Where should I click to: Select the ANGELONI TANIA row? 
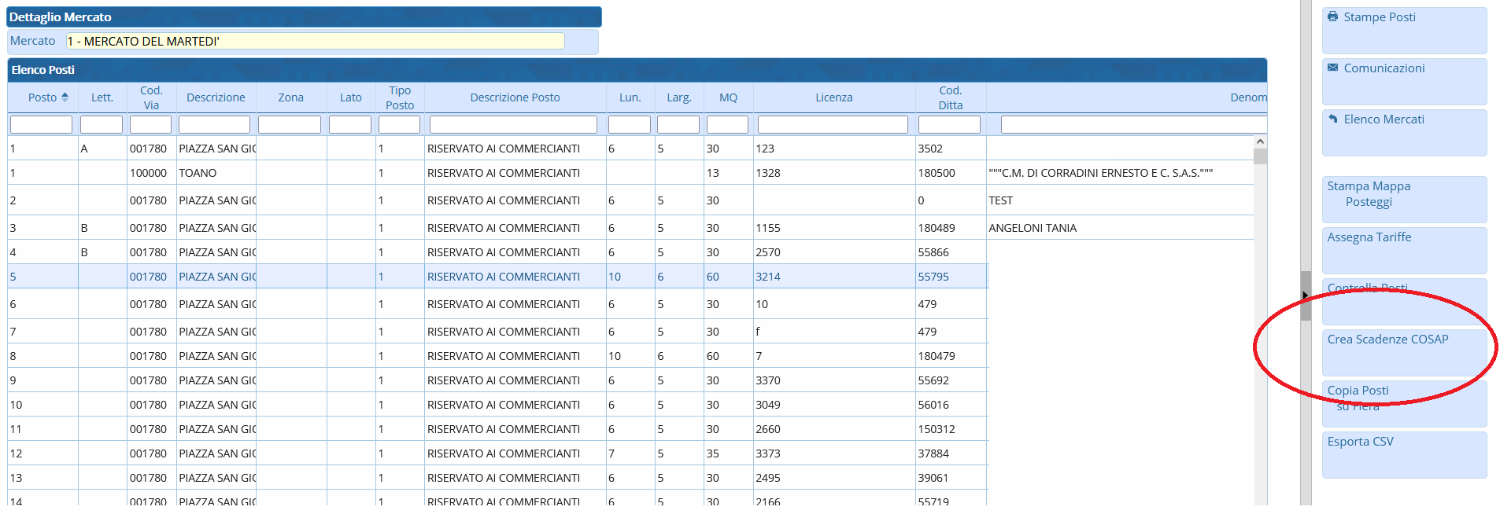1032,228
